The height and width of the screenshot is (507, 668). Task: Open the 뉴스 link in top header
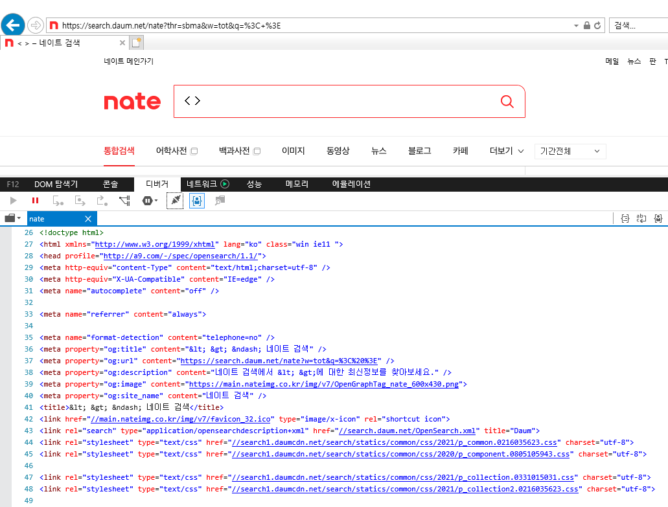point(634,62)
